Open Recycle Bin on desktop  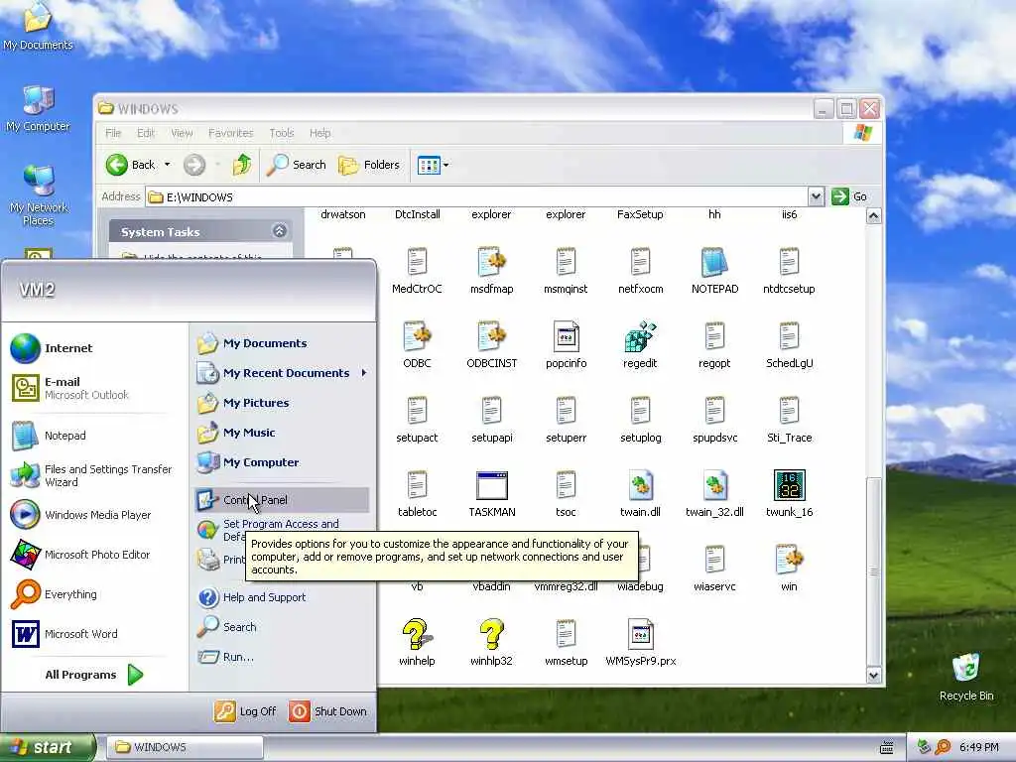point(966,677)
